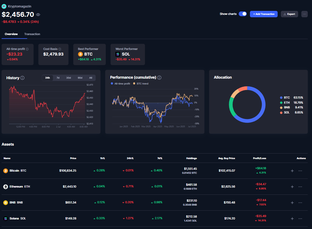Export the portfolio data
Viewport: 312px width, 229px height.
(x=289, y=14)
